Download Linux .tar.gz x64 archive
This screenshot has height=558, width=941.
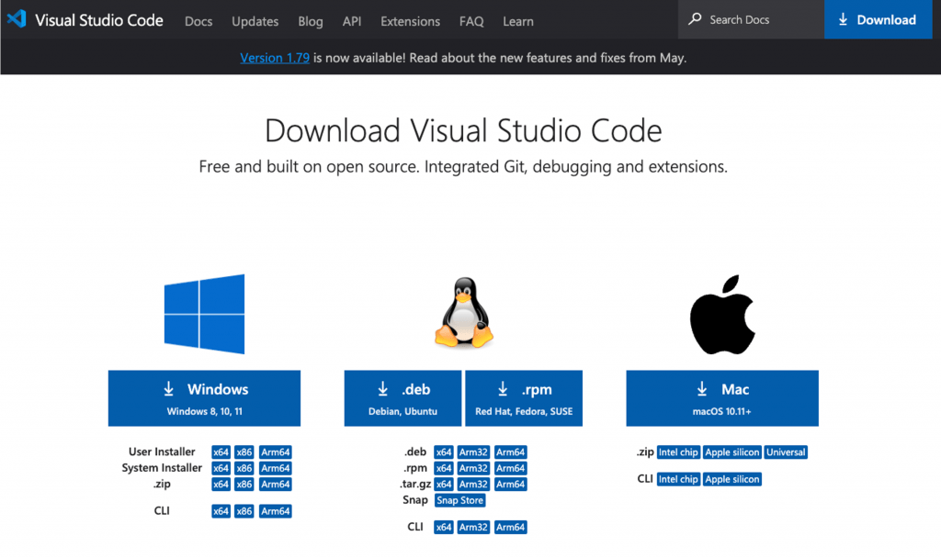[444, 485]
